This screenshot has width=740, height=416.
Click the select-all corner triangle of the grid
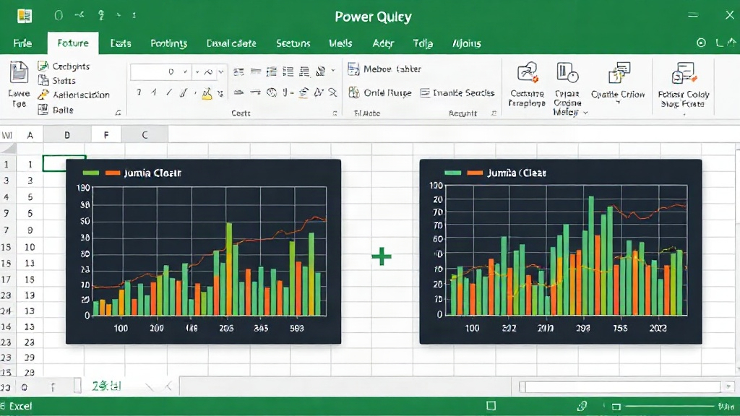9,149
